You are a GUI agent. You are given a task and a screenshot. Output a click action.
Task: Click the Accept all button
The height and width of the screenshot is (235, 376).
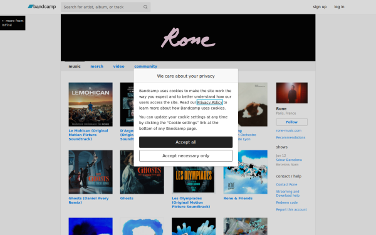186,142
